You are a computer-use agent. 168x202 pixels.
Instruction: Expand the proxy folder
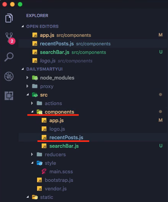27,86
